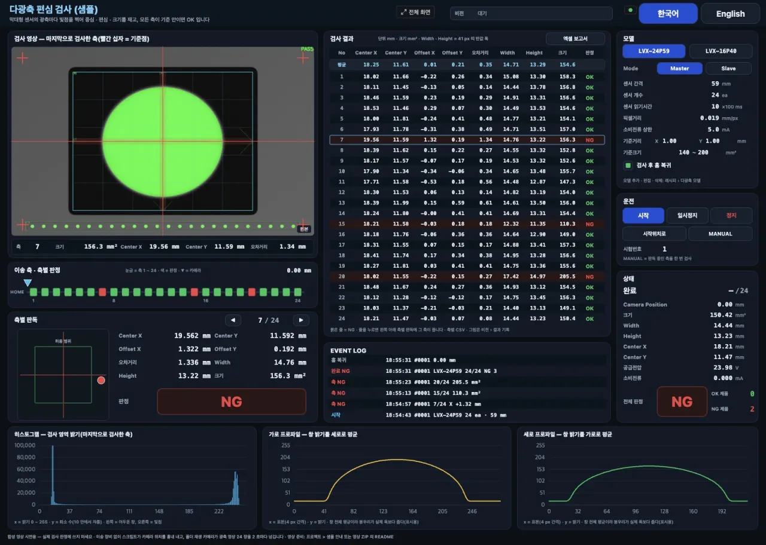The width and height of the screenshot is (766, 545).
Task: Select the axis 1 square on transfer strip
Action: click(x=34, y=292)
